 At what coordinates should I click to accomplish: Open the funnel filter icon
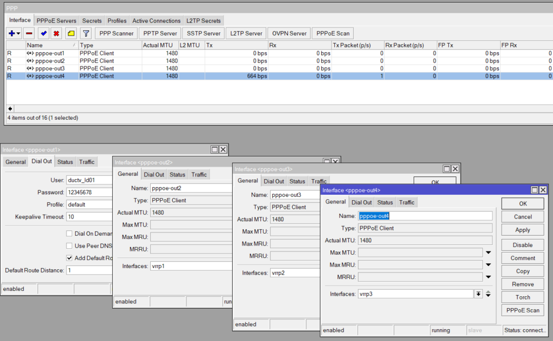point(85,33)
